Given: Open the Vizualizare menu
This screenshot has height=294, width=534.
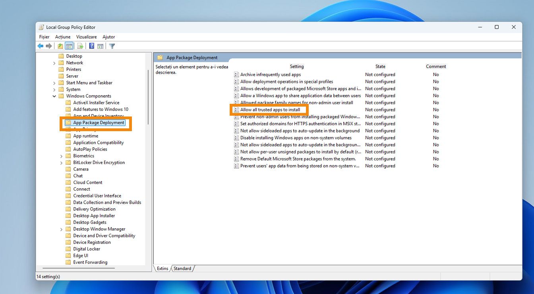Looking at the screenshot, I should 87,37.
